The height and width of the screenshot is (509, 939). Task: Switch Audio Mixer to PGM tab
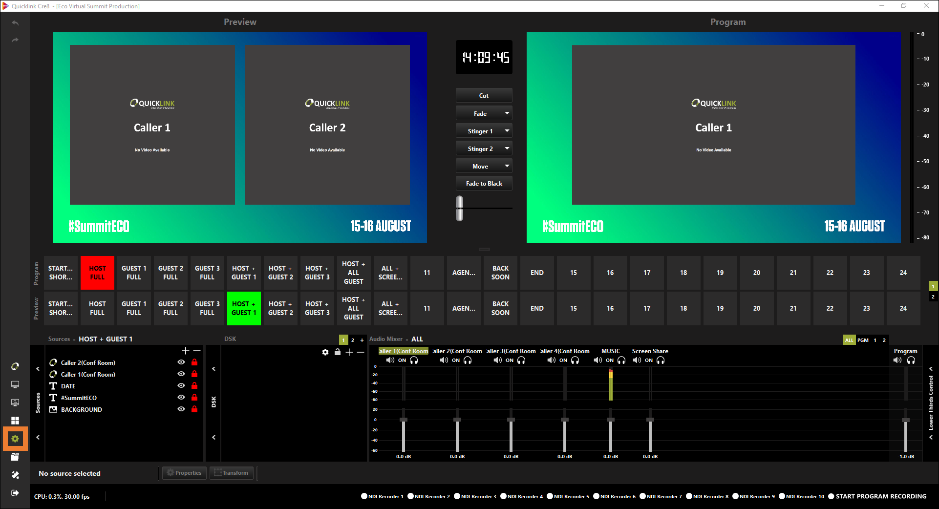[x=863, y=340]
